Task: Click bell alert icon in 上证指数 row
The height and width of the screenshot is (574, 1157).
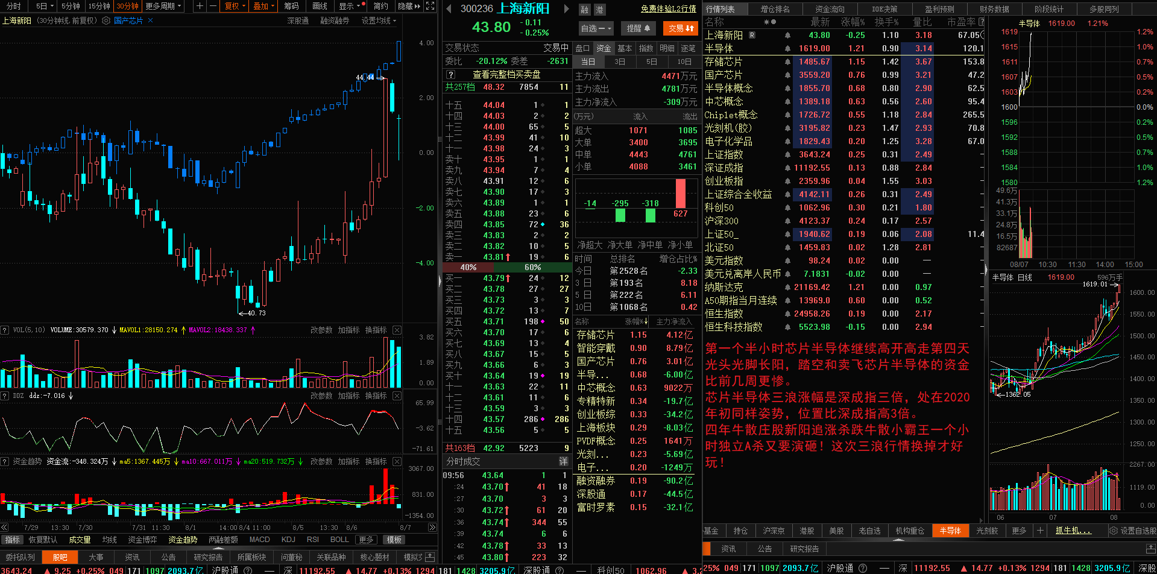Action: (x=787, y=154)
